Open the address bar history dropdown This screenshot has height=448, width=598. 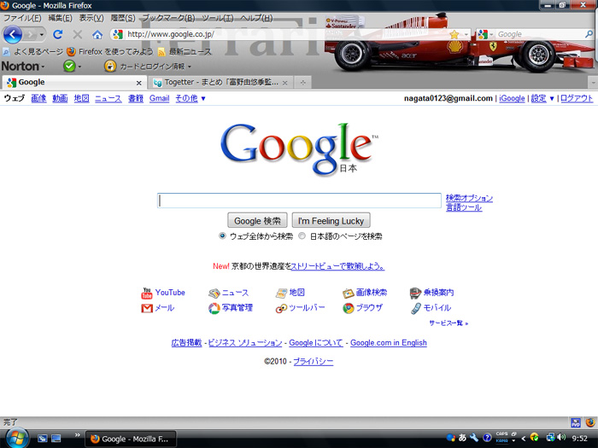466,35
